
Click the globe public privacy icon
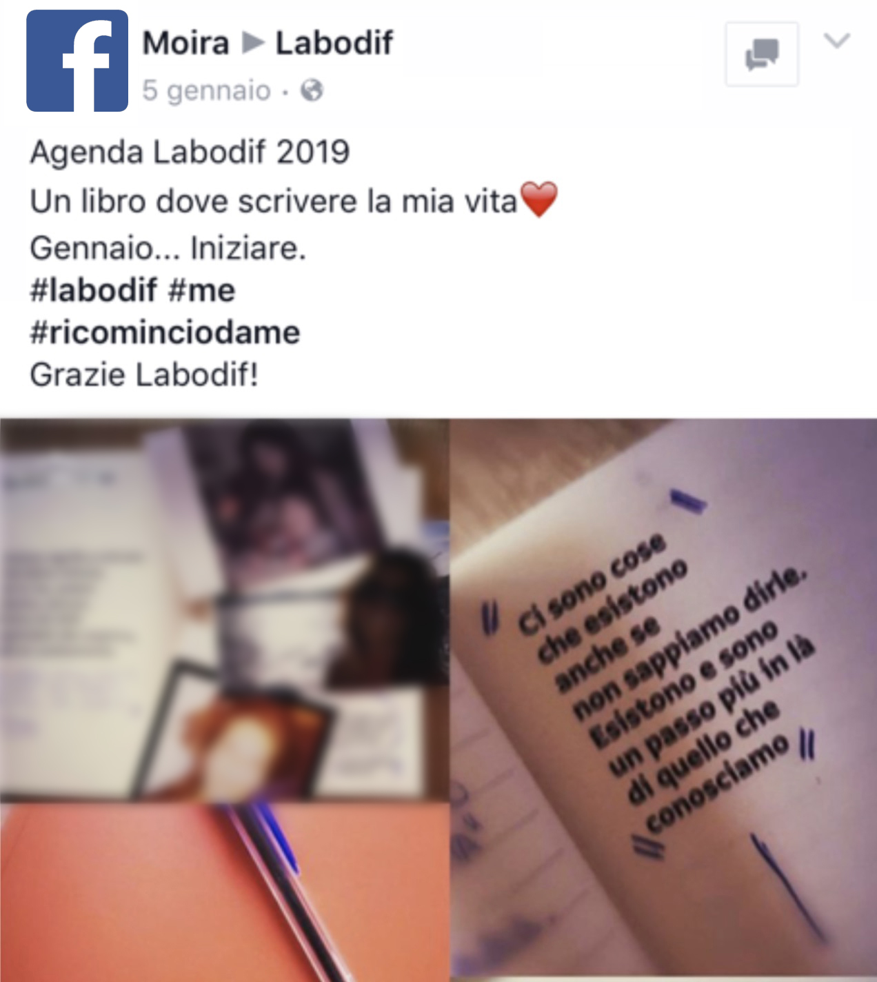[312, 90]
